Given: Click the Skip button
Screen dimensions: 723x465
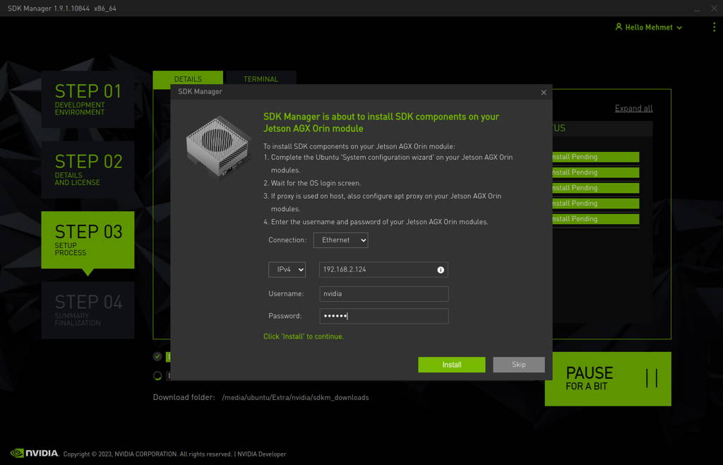Looking at the screenshot, I should pos(519,365).
